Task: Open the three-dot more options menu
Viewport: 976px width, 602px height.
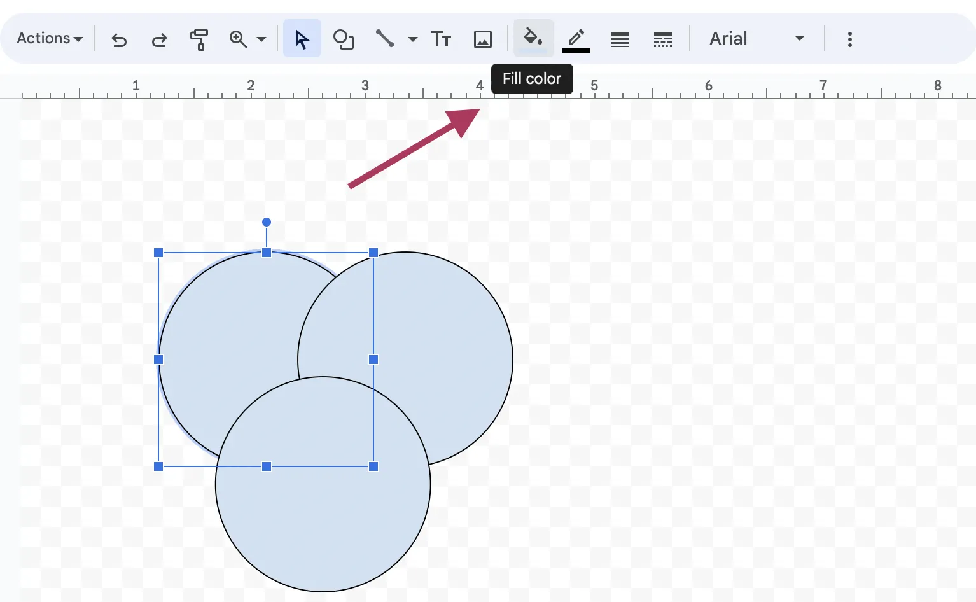Action: tap(850, 39)
